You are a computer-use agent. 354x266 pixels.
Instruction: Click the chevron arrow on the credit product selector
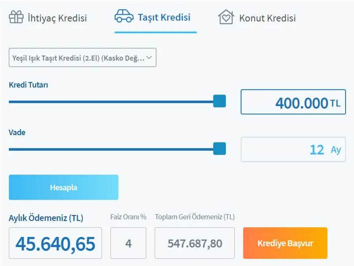click(150, 57)
